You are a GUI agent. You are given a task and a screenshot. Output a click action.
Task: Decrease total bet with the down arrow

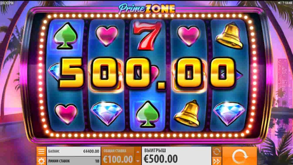[138, 160]
